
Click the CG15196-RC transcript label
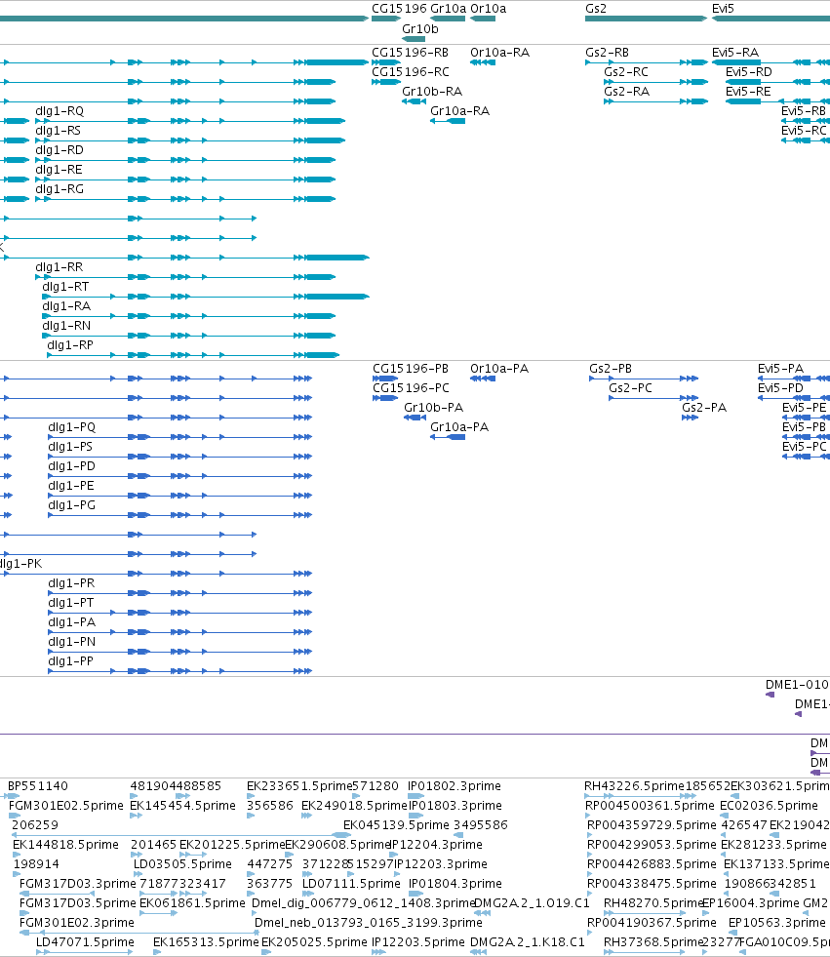click(410, 72)
